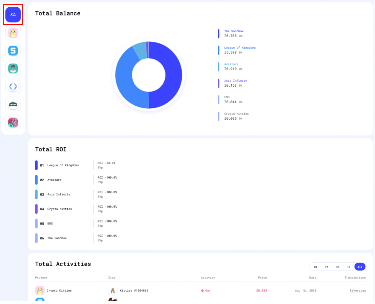This screenshot has height=304, width=375.
Task: Click Ξ0.044 balance value
Action: click(230, 102)
